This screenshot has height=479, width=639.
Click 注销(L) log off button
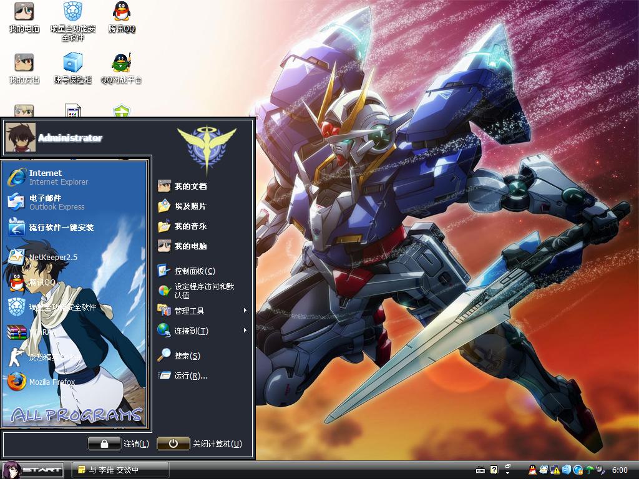[x=119, y=444]
